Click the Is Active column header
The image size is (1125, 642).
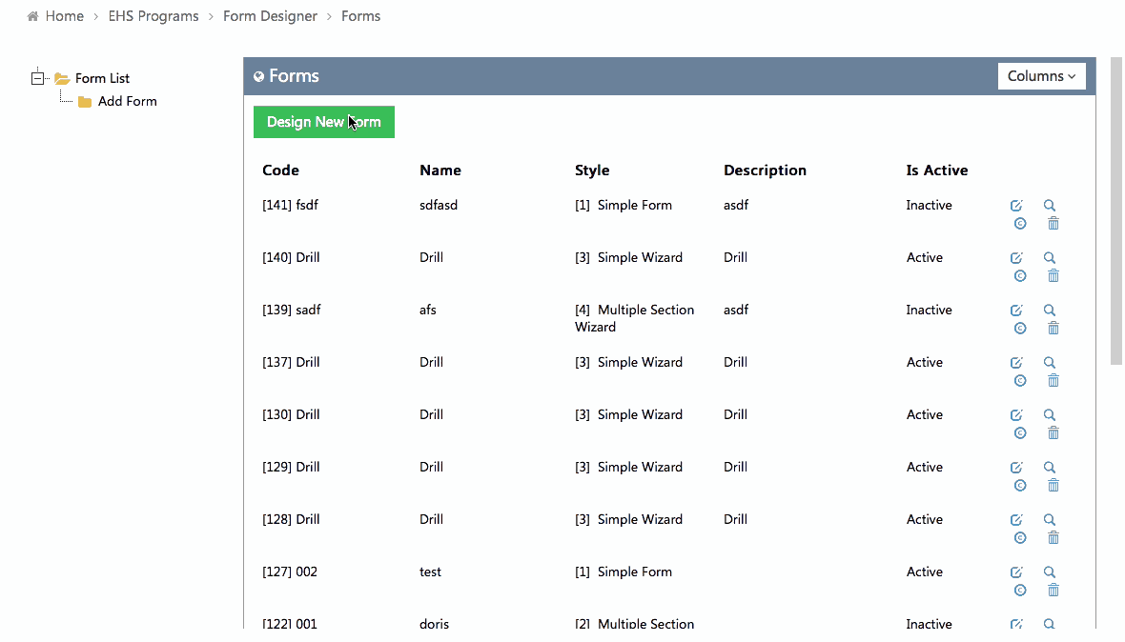(x=936, y=171)
